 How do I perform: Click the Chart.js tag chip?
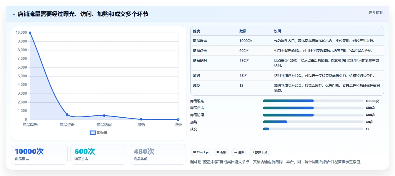(201, 152)
